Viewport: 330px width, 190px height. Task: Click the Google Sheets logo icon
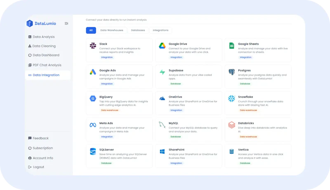pos(231,45)
